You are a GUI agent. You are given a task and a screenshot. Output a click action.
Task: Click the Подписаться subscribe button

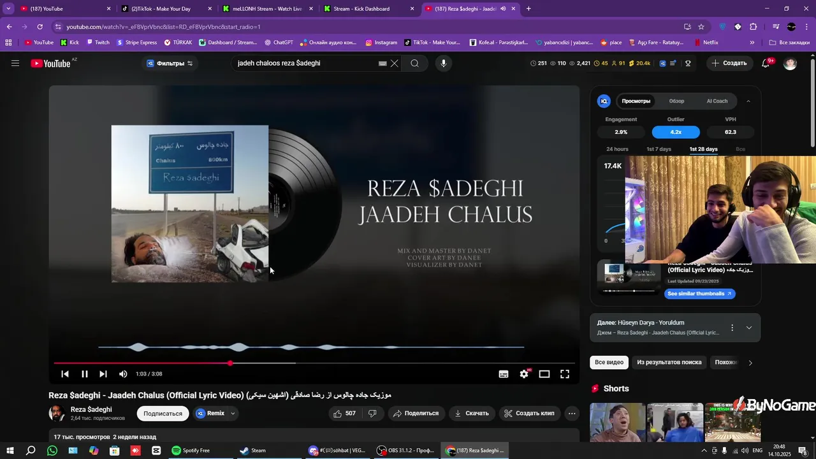(x=163, y=413)
